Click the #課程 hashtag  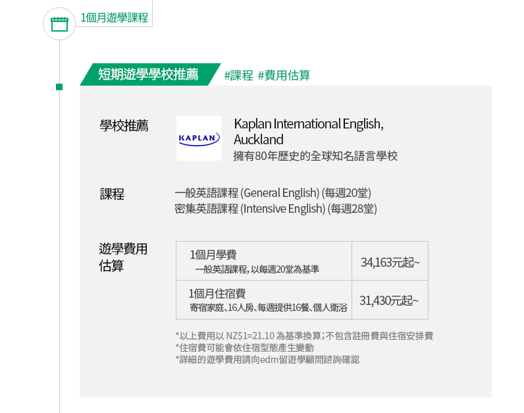[x=238, y=75]
